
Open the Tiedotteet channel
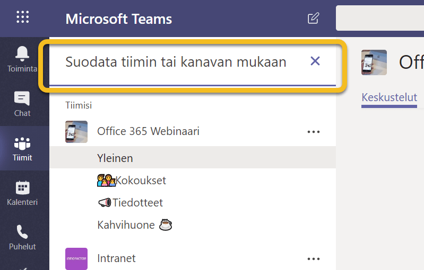[137, 203]
